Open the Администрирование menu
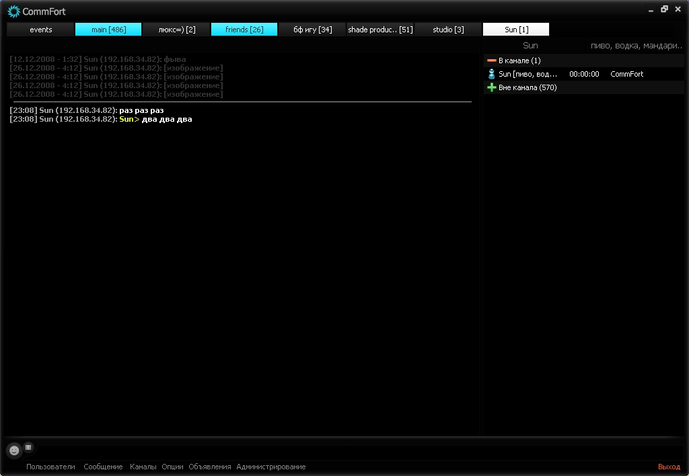Viewport: 689px width, 476px height. 270,467
